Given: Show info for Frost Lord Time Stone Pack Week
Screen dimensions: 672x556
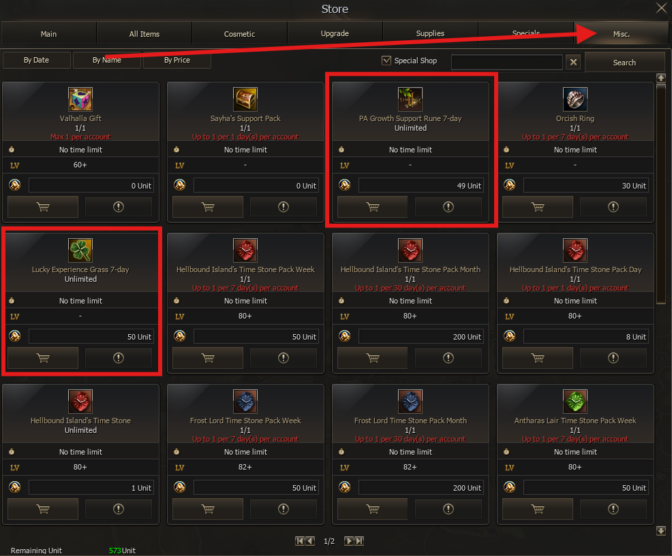Looking at the screenshot, I should pos(284,509).
